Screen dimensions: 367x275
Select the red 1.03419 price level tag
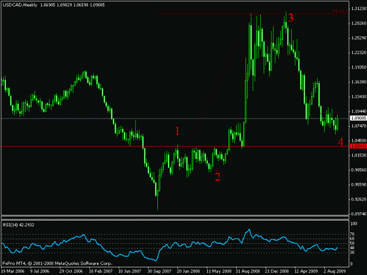[358, 146]
